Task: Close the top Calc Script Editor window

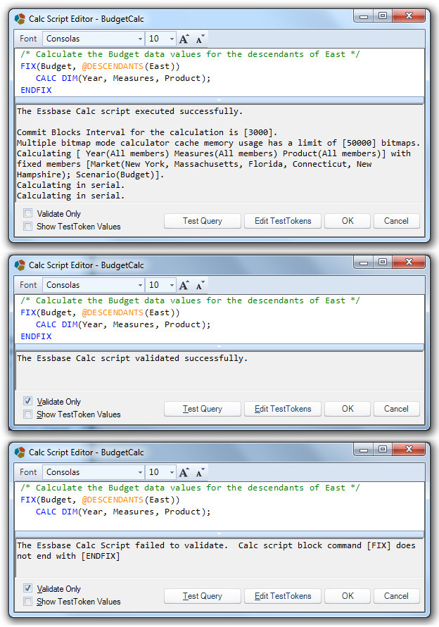Action: tap(408, 15)
